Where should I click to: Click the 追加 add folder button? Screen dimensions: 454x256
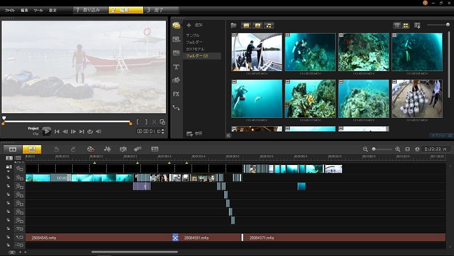tap(194, 26)
